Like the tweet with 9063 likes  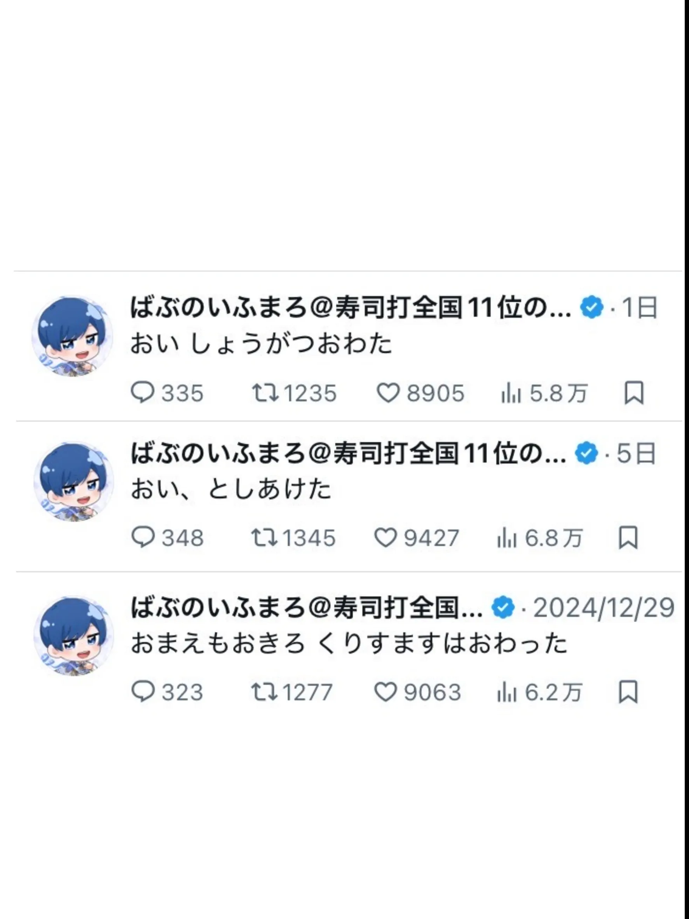tap(417, 692)
